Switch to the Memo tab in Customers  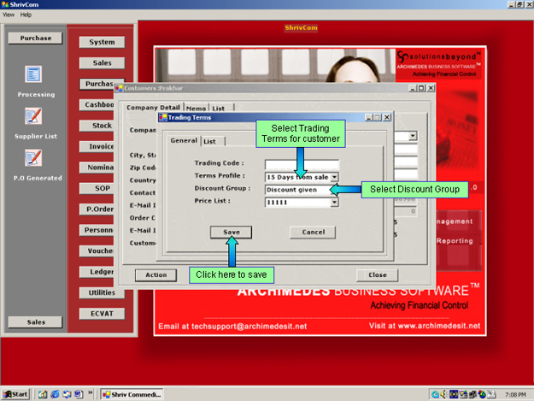tap(196, 108)
